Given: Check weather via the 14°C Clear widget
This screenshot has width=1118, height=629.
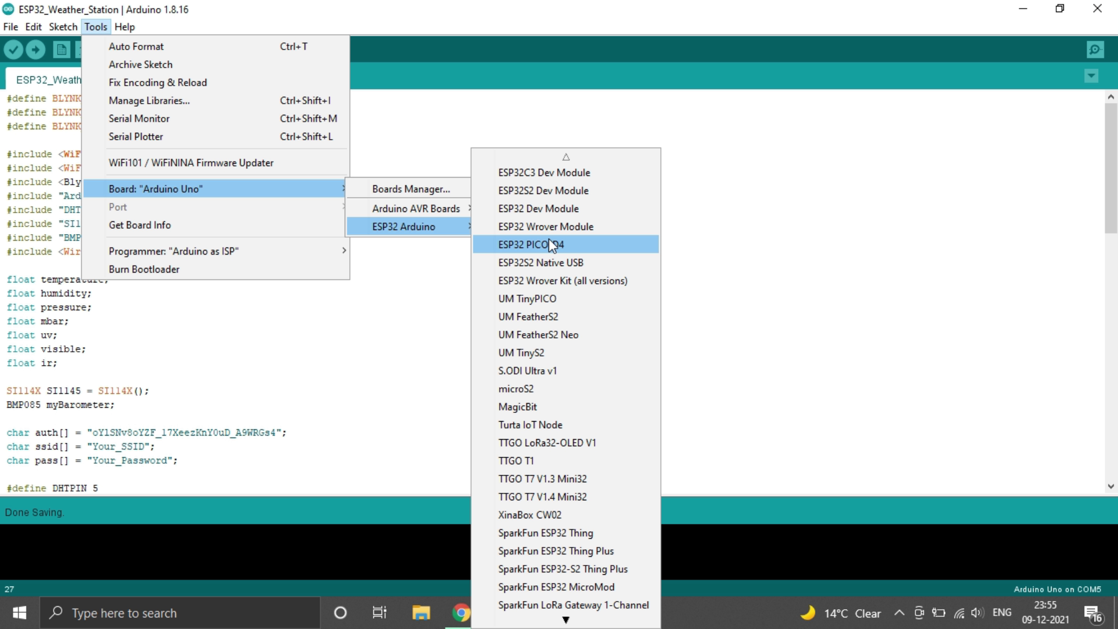Looking at the screenshot, I should point(841,613).
